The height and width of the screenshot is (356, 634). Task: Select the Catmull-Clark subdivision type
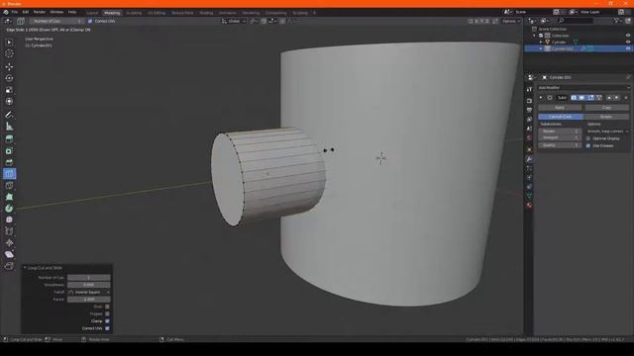561,117
